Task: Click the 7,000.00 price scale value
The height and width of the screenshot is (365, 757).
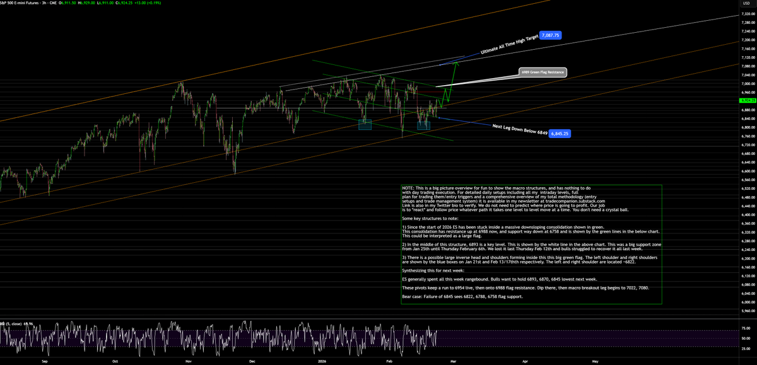Action: click(747, 83)
